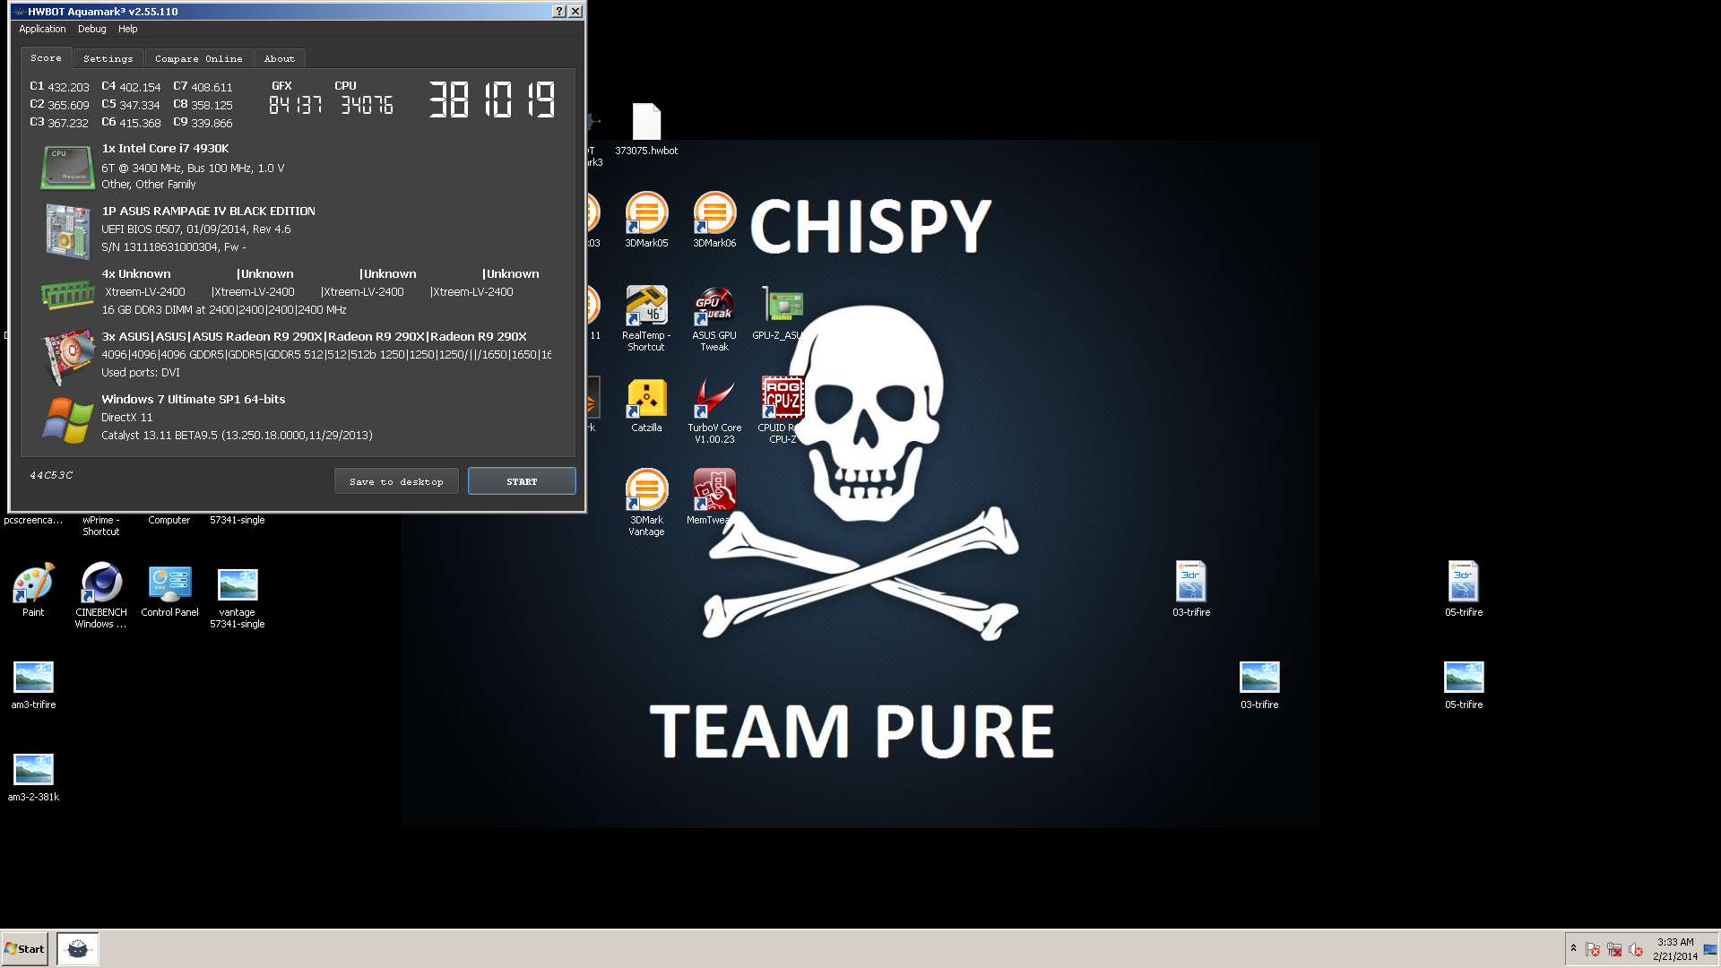The image size is (1721, 968).
Task: Open the 373075.hwbot file on desktop
Action: 646,129
